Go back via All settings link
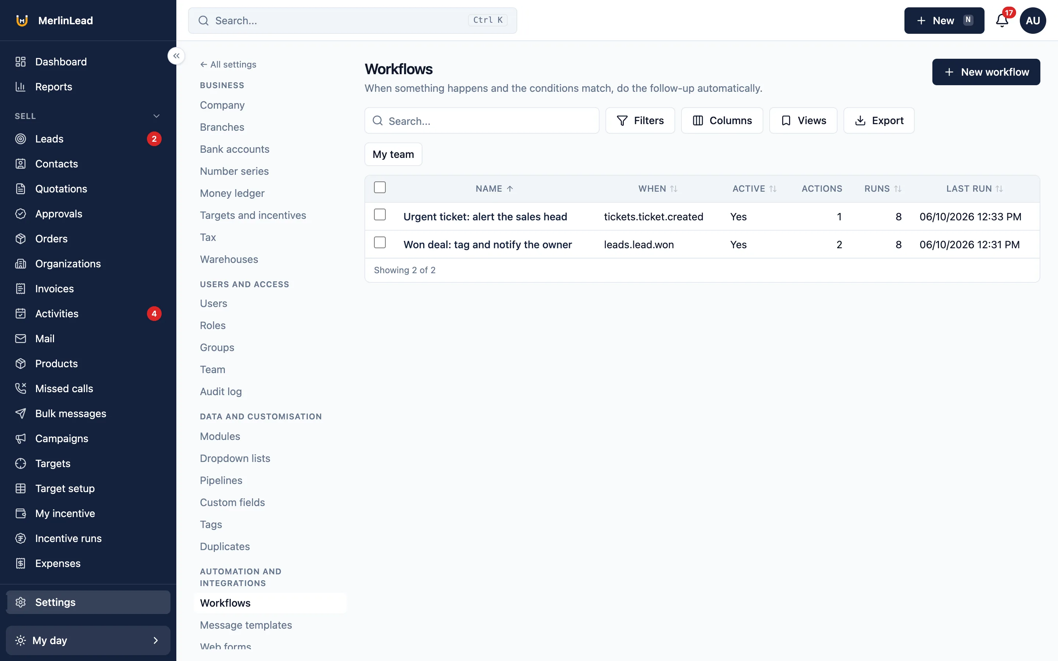This screenshot has width=1058, height=661. [228, 64]
